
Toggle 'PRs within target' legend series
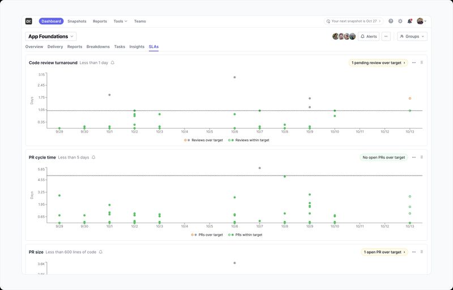(246, 234)
